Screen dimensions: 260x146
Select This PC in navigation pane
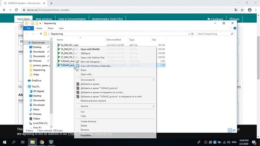tap(35, 86)
